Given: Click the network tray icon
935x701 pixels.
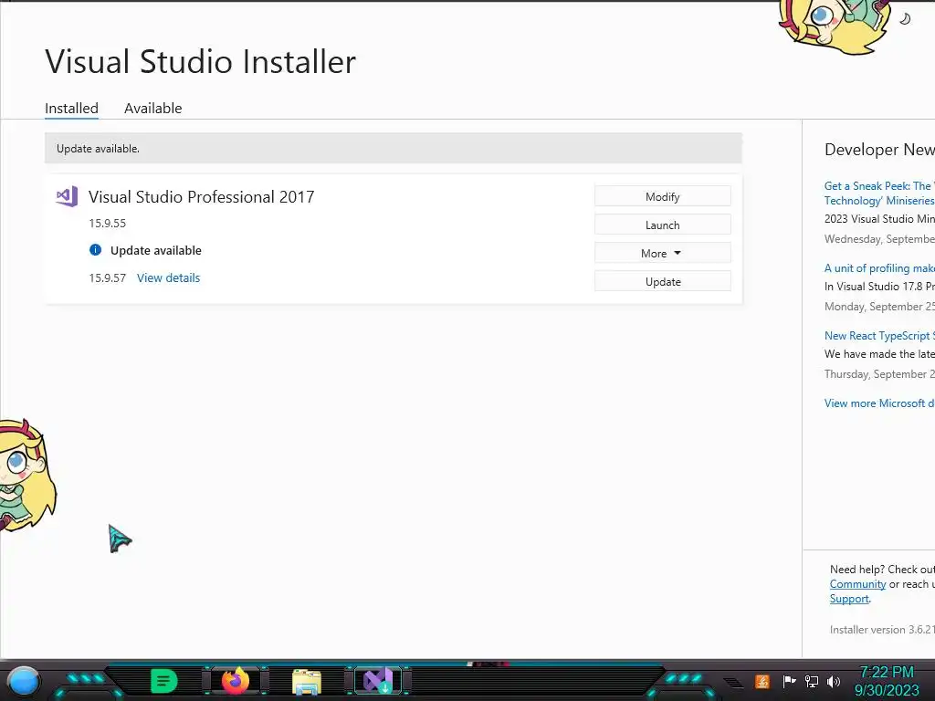Looking at the screenshot, I should 812,681.
